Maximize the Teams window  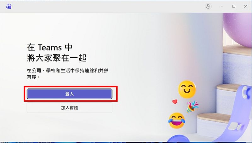(x=234, y=6)
